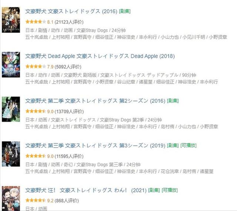Click the [剧集] tag beside 第三季 title
Screen dimensions: 237x211
point(173,145)
